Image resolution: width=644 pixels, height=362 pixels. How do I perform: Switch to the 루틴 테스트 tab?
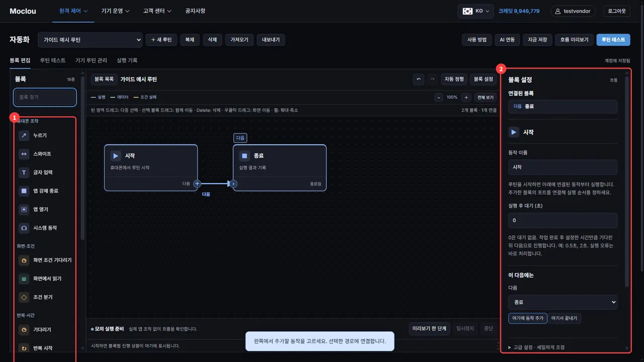click(x=53, y=60)
